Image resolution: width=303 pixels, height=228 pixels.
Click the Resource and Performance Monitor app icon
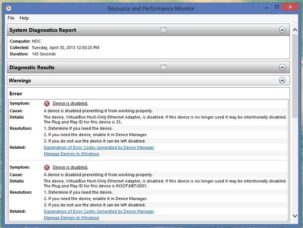pyautogui.click(x=9, y=8)
